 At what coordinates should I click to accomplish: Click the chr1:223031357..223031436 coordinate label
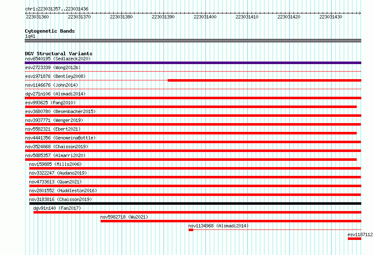57,9
